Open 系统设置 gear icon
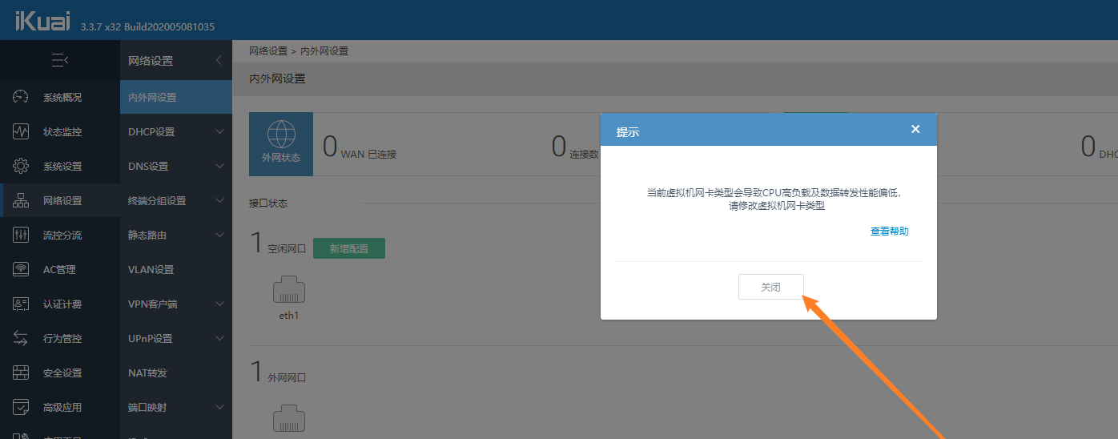The image size is (1118, 439). (21, 167)
